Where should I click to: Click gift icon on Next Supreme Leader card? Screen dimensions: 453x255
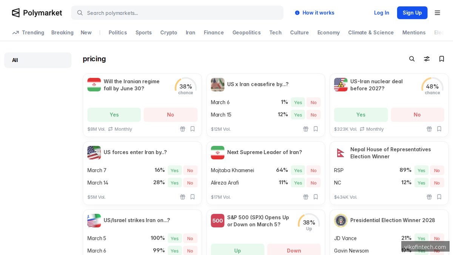[306, 197]
